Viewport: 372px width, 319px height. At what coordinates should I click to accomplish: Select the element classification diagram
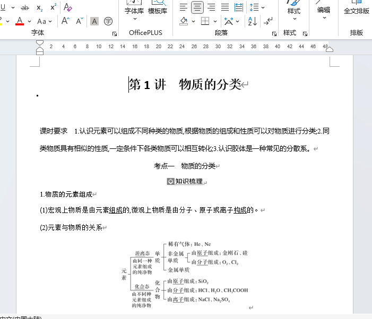pos(185,274)
